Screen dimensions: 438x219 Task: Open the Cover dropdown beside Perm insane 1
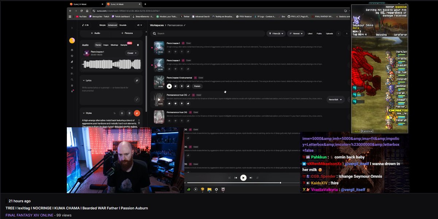132,53
